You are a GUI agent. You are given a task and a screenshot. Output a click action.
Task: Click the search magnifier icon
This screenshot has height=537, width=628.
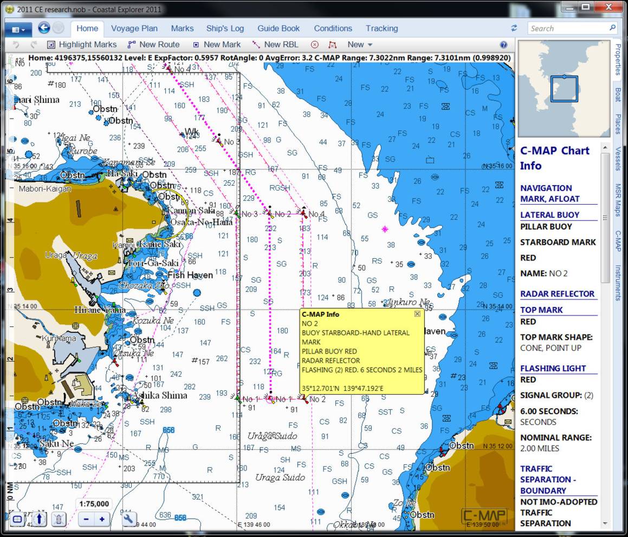612,28
